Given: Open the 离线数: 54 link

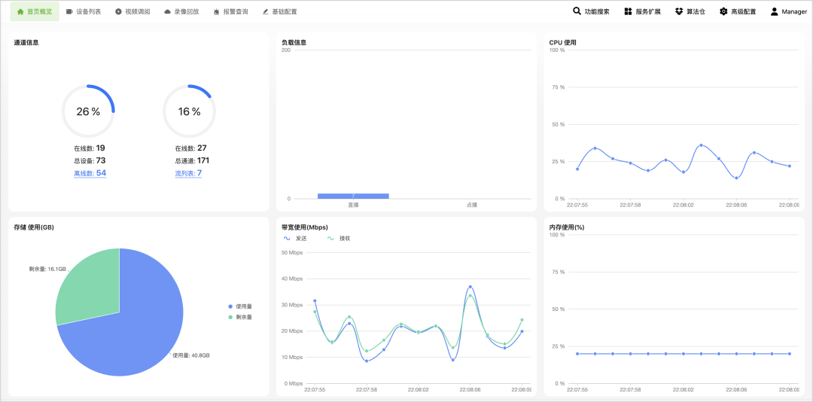Looking at the screenshot, I should (90, 173).
